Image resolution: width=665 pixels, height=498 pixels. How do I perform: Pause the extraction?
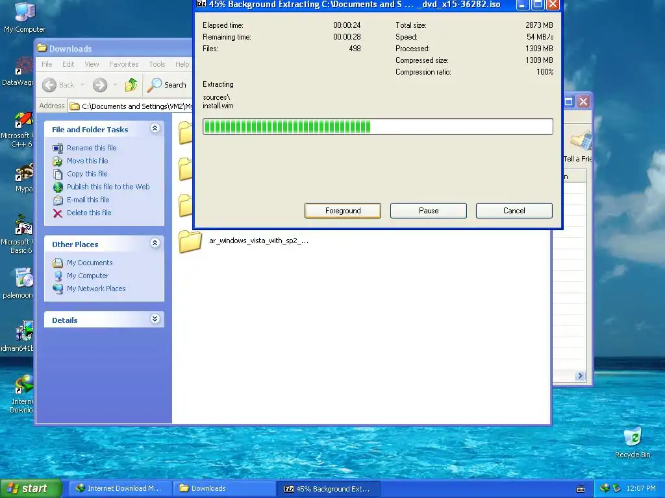(x=429, y=211)
